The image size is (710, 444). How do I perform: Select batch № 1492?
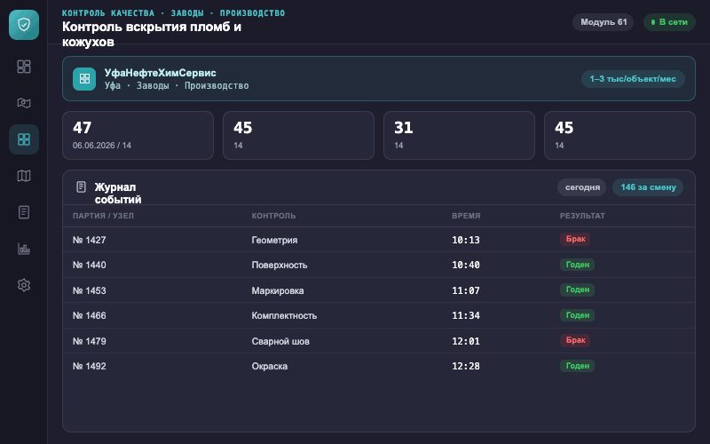pos(90,366)
